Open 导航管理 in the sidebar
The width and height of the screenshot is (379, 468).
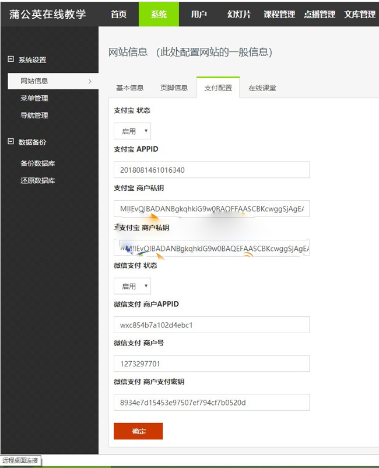click(x=34, y=116)
